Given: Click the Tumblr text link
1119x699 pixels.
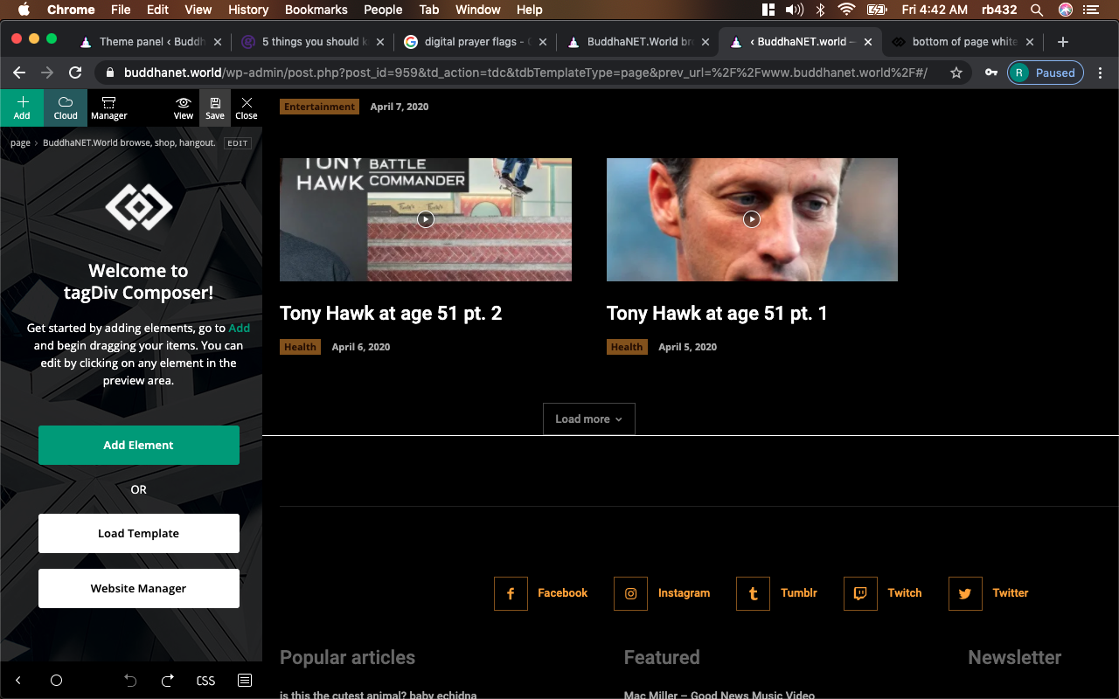Looking at the screenshot, I should tap(799, 592).
